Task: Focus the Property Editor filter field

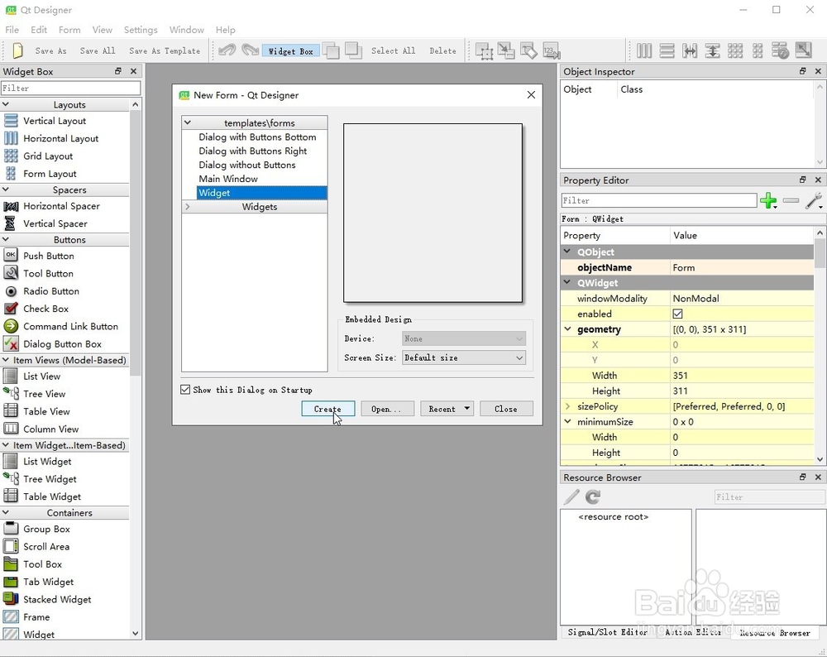Action: [x=659, y=200]
